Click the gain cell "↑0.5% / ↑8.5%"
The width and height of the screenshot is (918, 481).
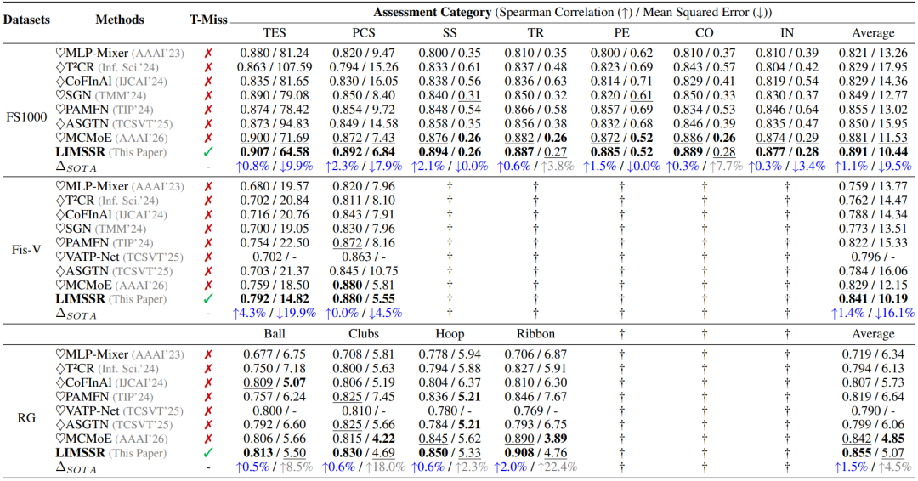pos(275,467)
